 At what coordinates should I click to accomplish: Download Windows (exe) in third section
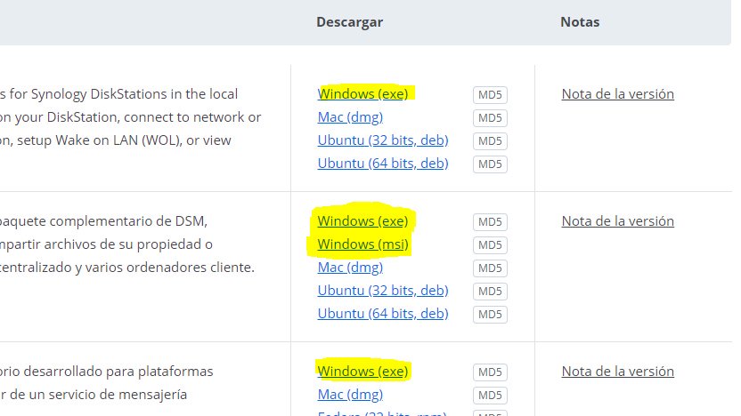362,372
